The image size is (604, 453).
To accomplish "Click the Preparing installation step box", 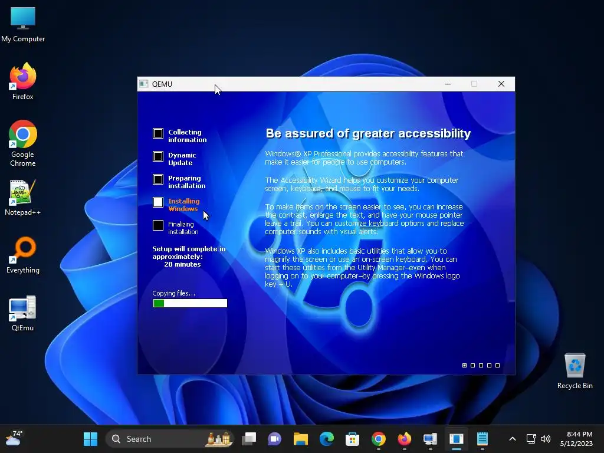I will pyautogui.click(x=158, y=179).
